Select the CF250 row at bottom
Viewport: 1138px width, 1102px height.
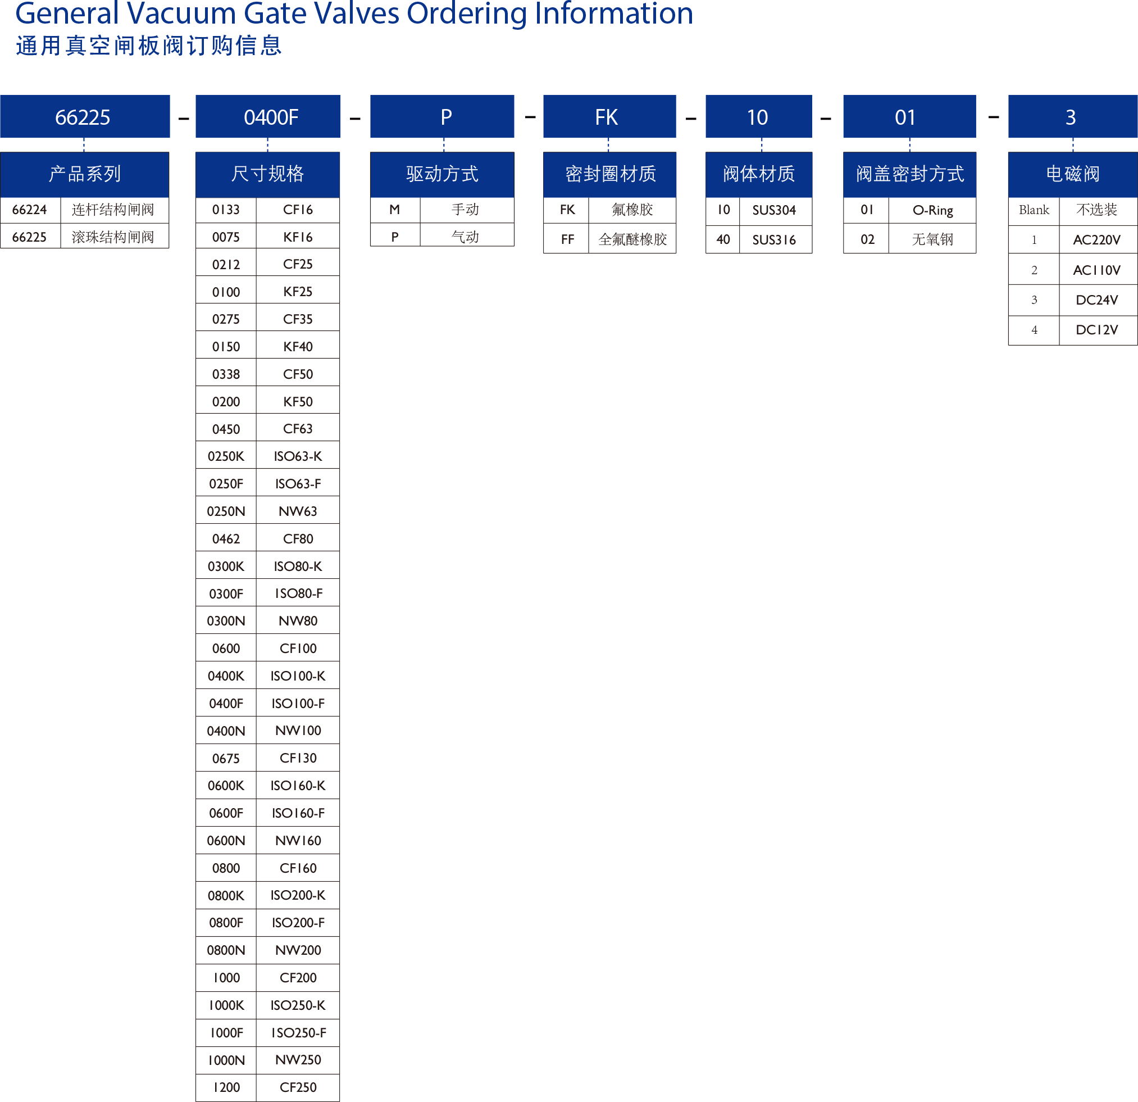[268, 1087]
